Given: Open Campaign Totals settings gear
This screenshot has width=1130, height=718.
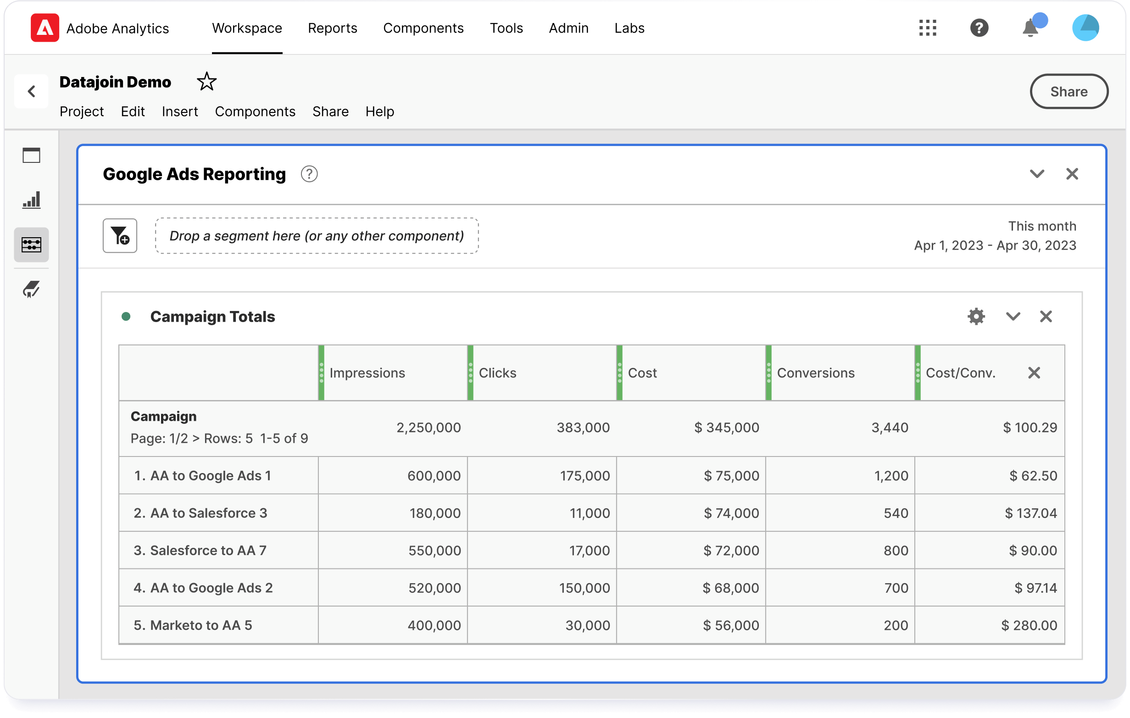Looking at the screenshot, I should (976, 316).
